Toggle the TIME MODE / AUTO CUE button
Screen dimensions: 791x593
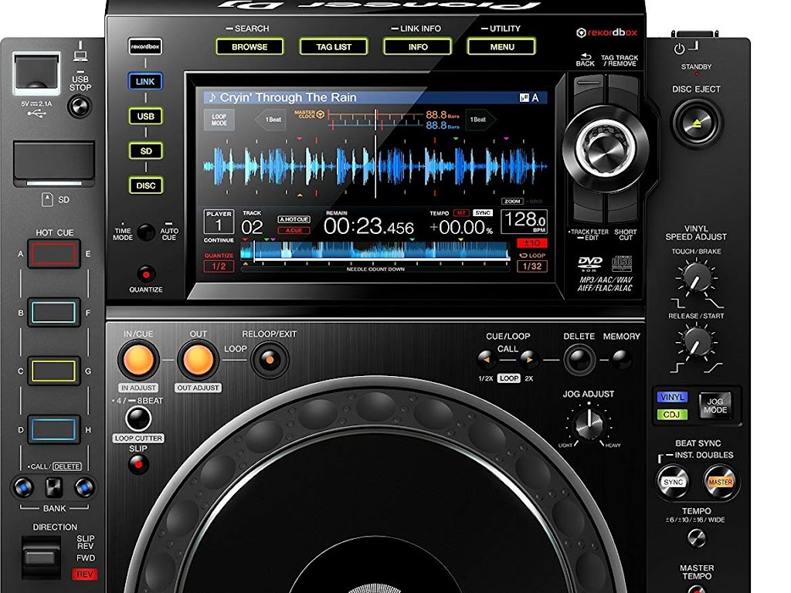pos(146,232)
